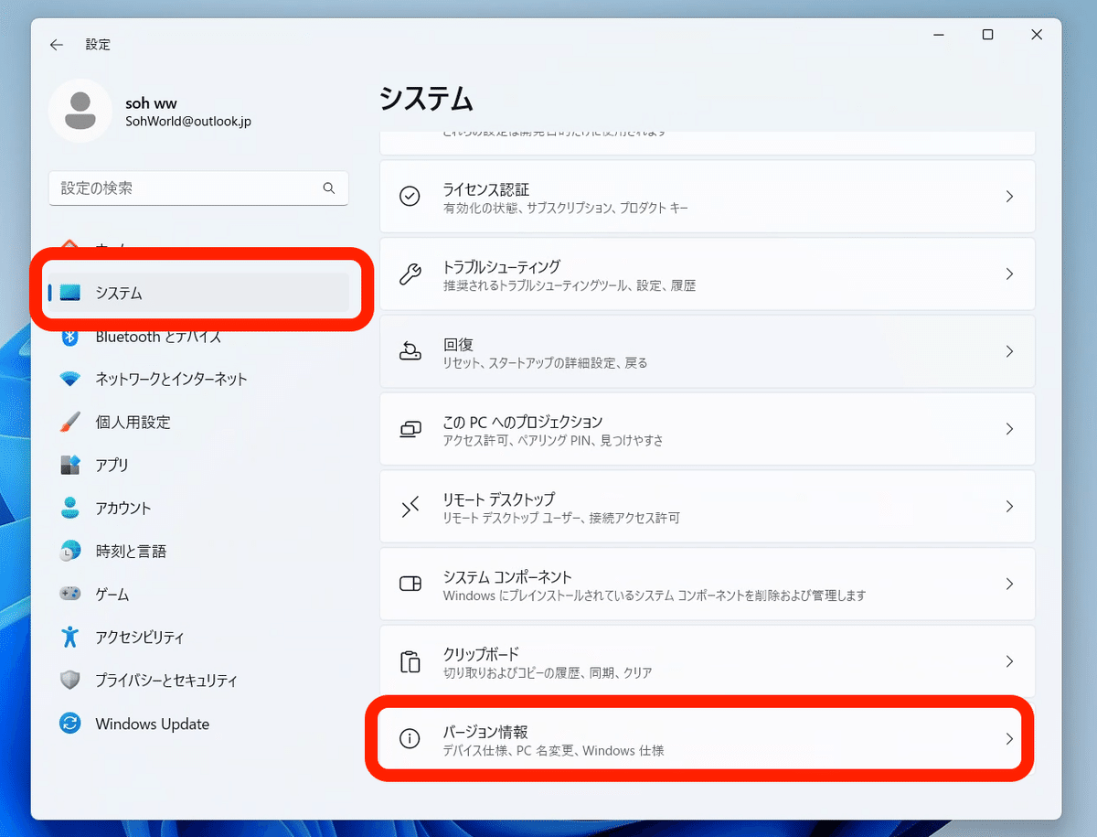Click the クリップボード icon
This screenshot has width=1097, height=837.
click(x=410, y=661)
